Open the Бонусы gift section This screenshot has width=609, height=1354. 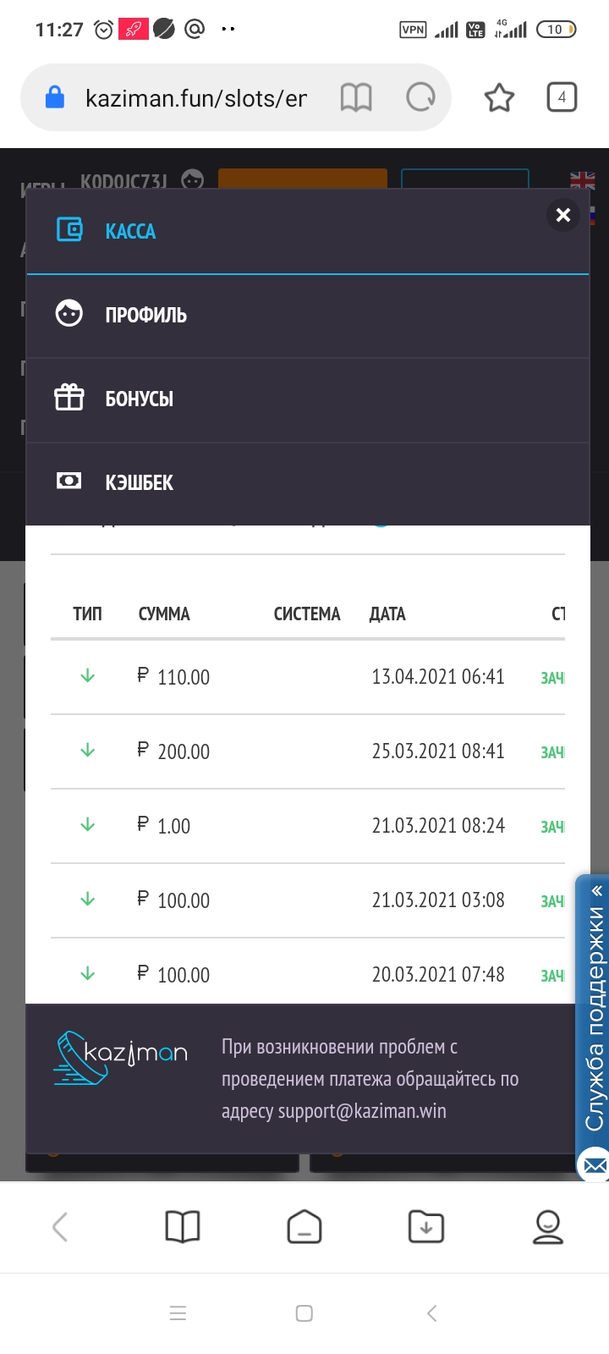click(x=139, y=399)
